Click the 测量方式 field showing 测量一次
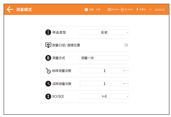This screenshot has width=171, height=117. coord(104,58)
